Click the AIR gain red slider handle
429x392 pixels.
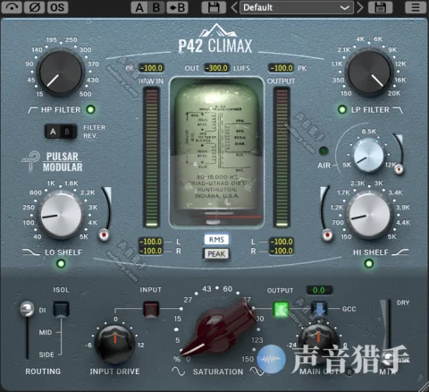[x=399, y=169]
